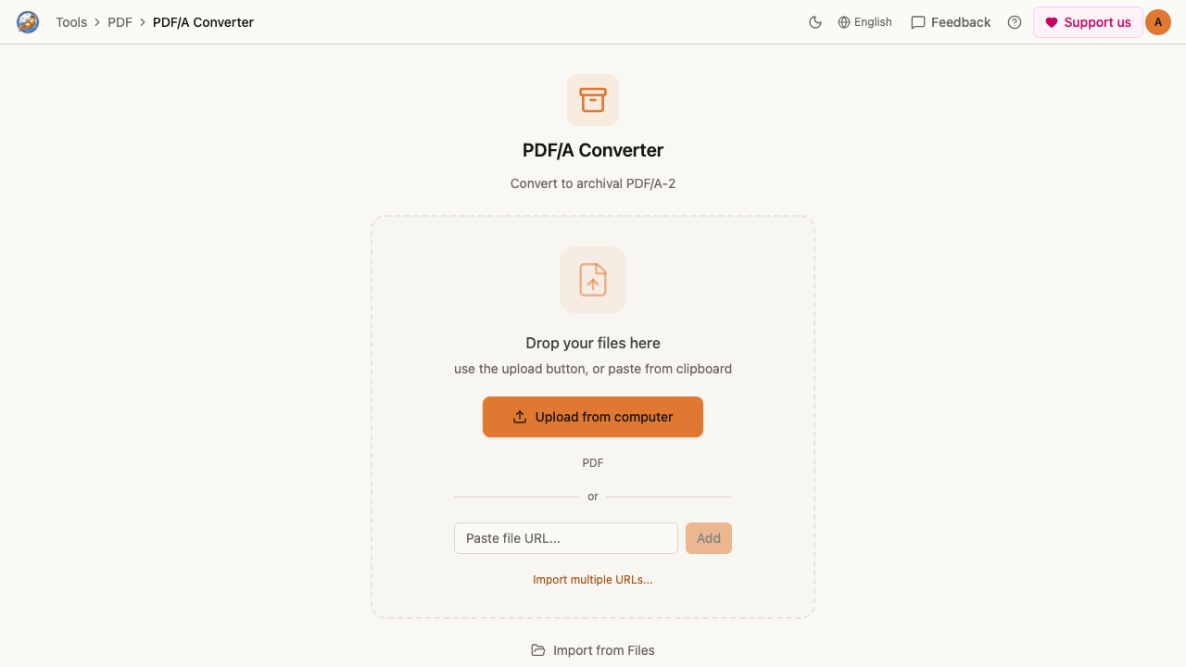The height and width of the screenshot is (667, 1186).
Task: Click the speech bubble Feedback icon
Action: [918, 22]
